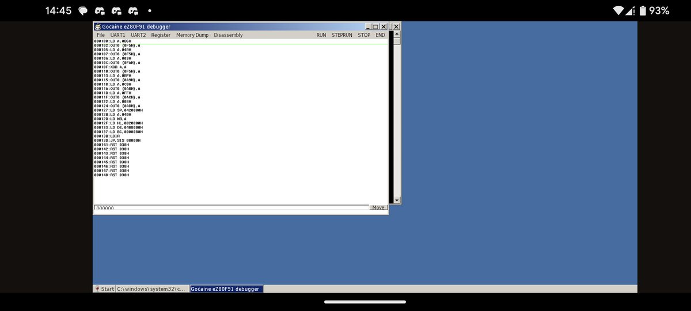Select line 00010A: LD A,003H
691x311 pixels.
113,58
